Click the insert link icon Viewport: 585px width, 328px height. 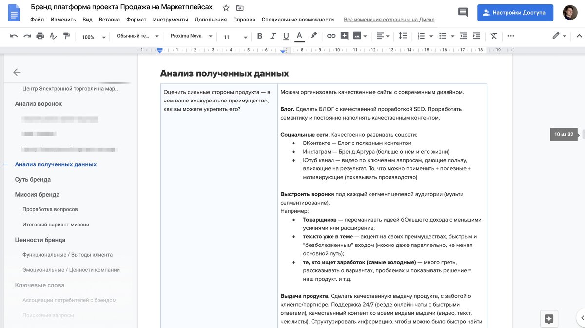tap(331, 36)
